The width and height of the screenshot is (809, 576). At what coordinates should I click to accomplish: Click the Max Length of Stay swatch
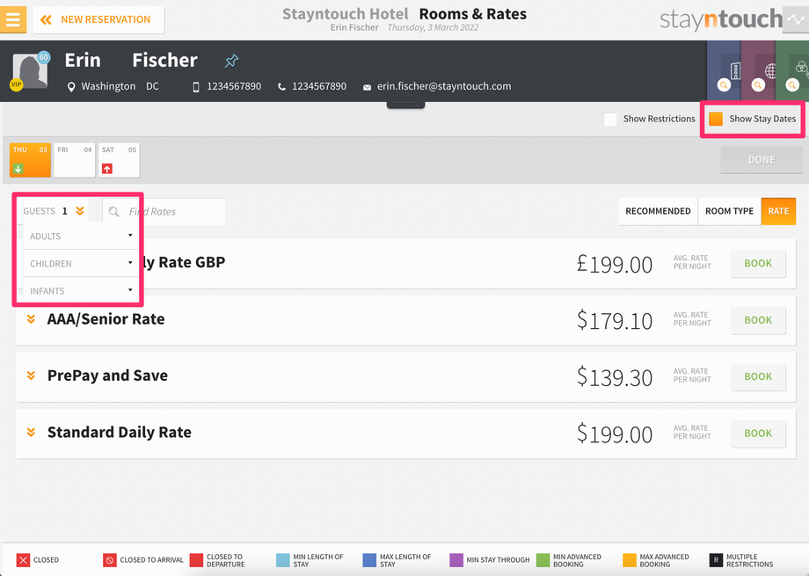tap(369, 560)
